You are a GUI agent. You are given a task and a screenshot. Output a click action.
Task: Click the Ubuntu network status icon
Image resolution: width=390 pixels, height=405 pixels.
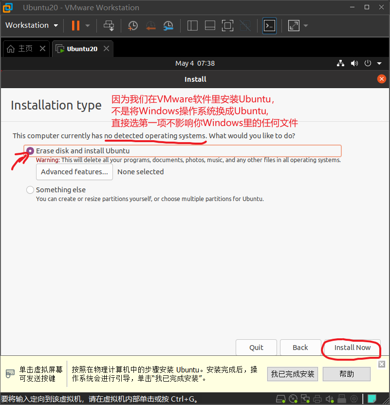point(340,63)
